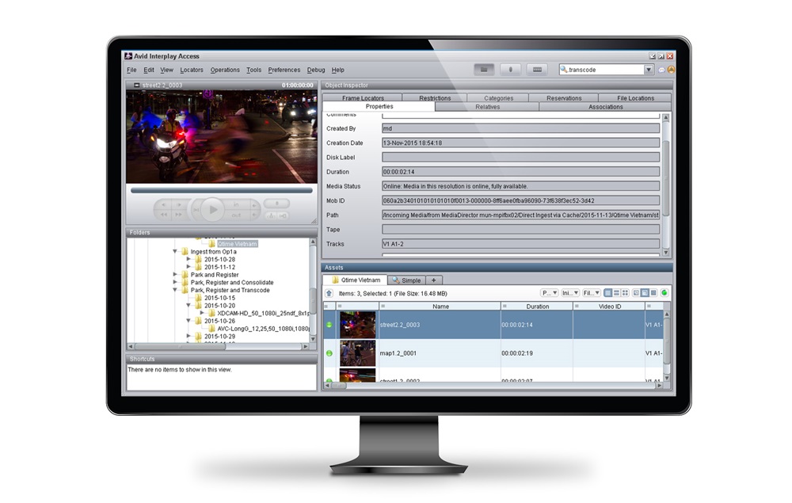Screen dimensions: 792x503
Task: Click the envelope icon next to the search box
Action: [661, 68]
